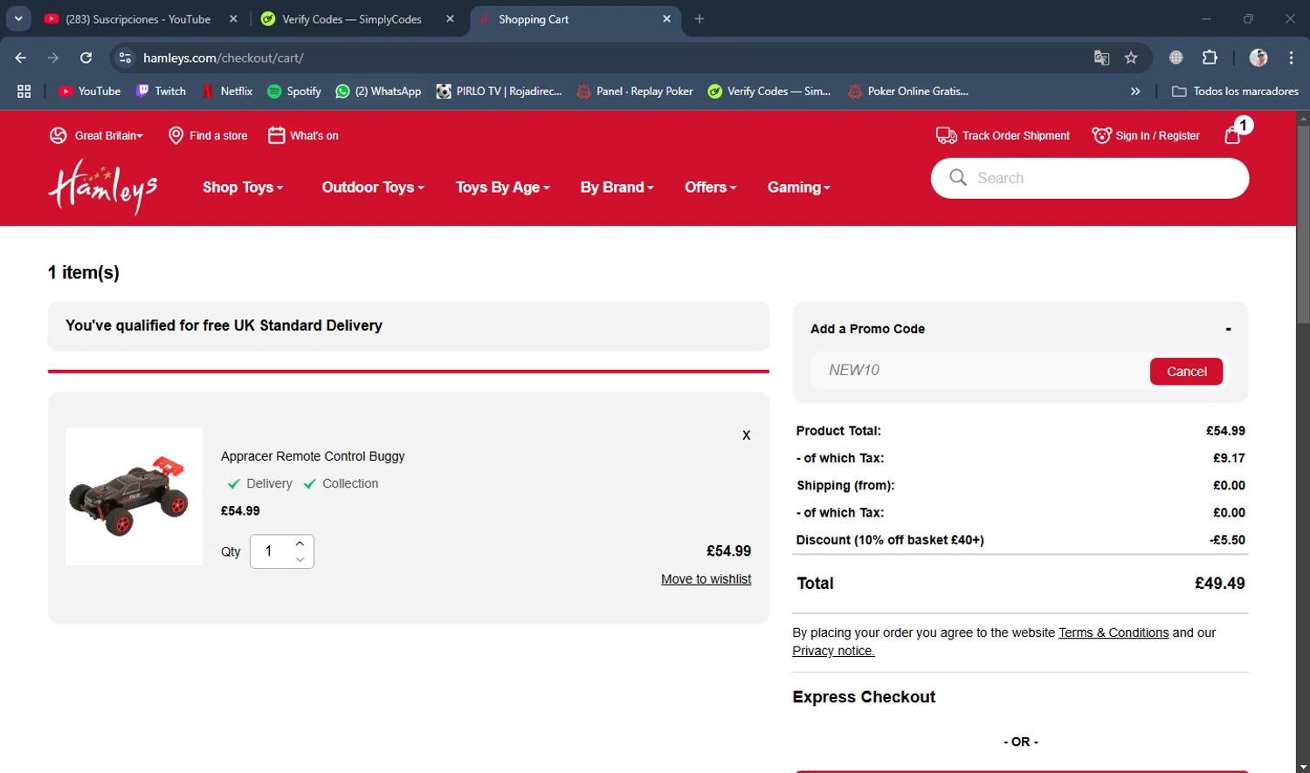Open Find a store
Screen dimensions: 1310x773
[x=208, y=135]
